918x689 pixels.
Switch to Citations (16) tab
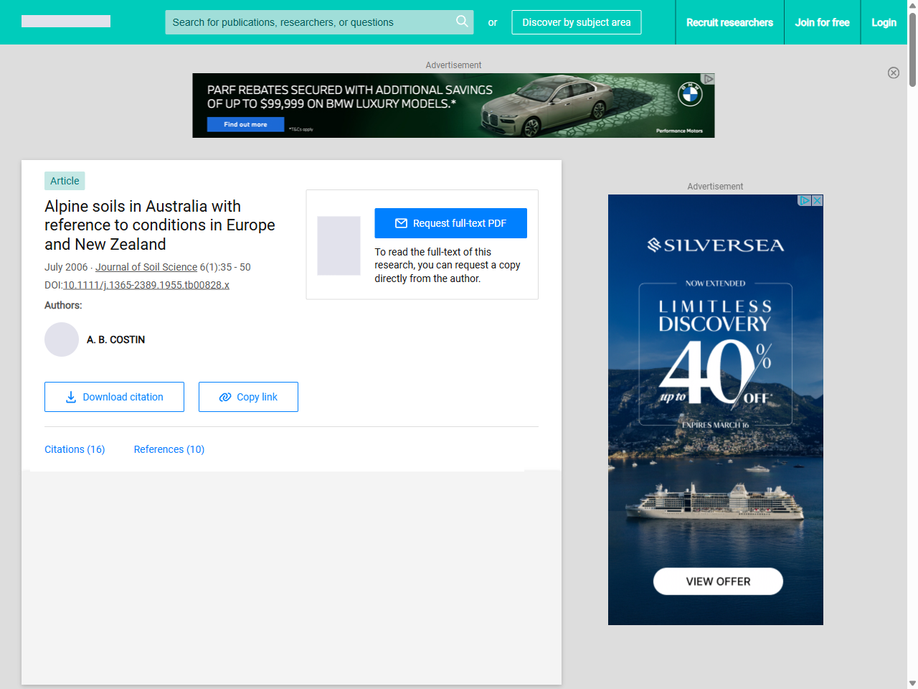pyautogui.click(x=75, y=449)
